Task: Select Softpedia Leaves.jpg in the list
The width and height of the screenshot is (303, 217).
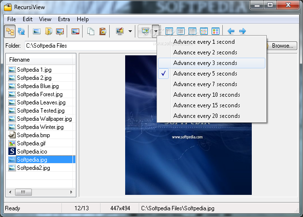Action: (41, 102)
